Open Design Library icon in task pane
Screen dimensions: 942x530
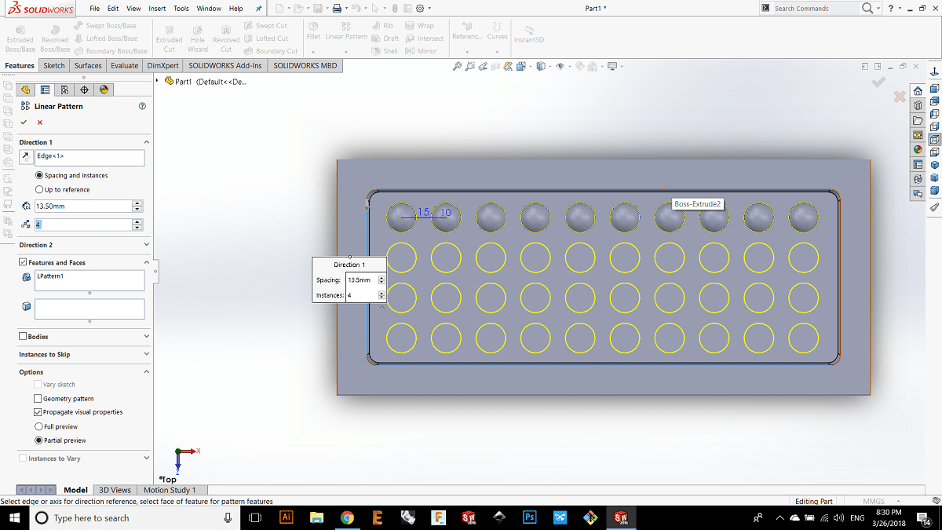(x=918, y=106)
